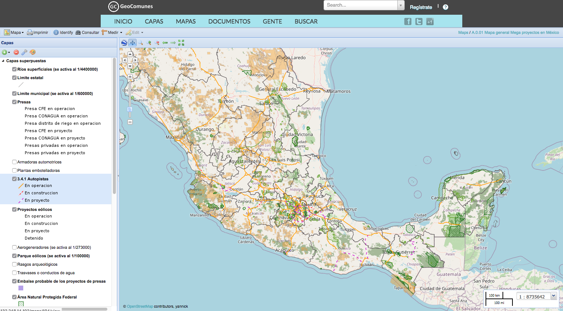Toggle Límite municipal layer checkbox
The height and width of the screenshot is (311, 563).
pyautogui.click(x=14, y=93)
